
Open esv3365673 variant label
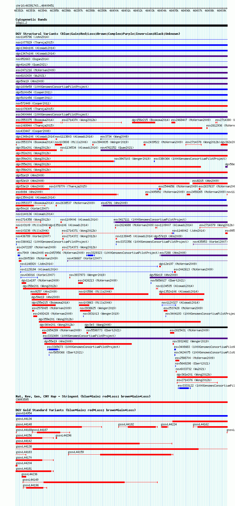(x=83, y=347)
